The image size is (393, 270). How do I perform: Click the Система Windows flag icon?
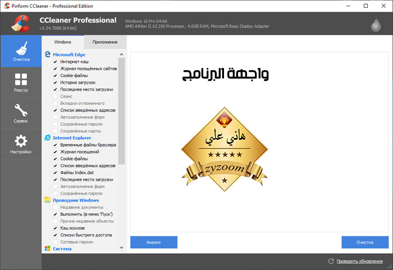(x=47, y=249)
